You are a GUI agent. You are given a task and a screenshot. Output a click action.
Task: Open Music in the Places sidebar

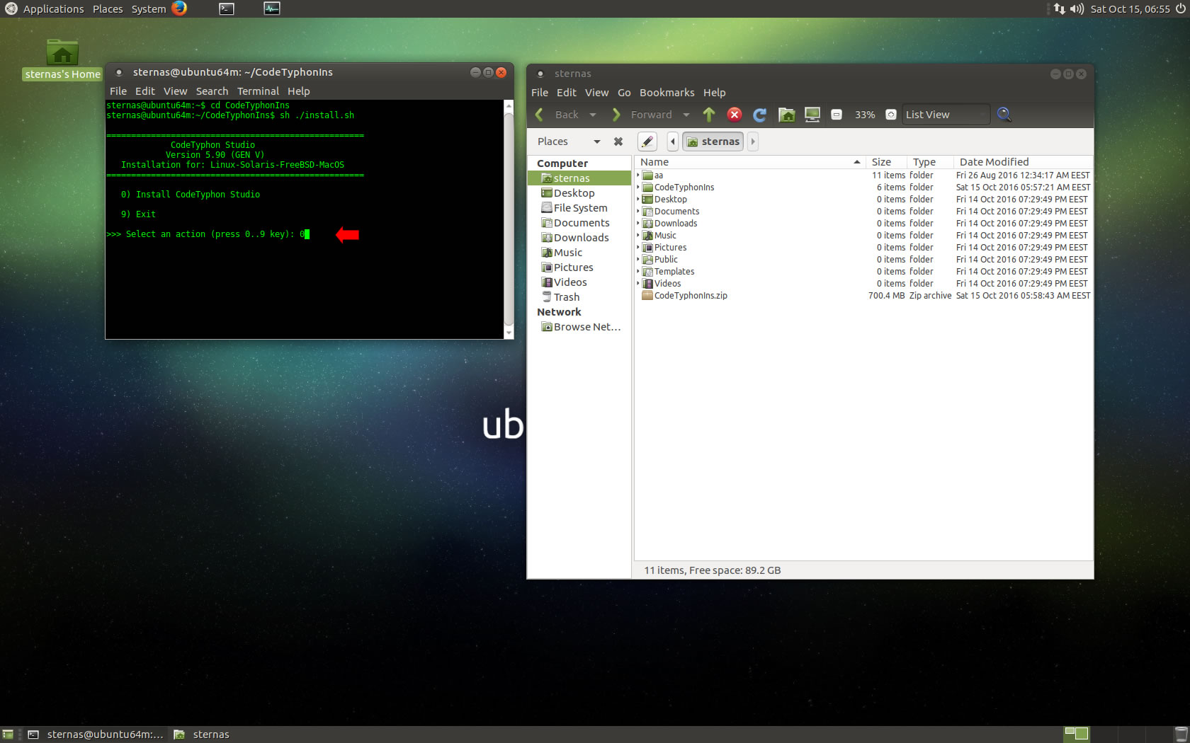[579, 253]
